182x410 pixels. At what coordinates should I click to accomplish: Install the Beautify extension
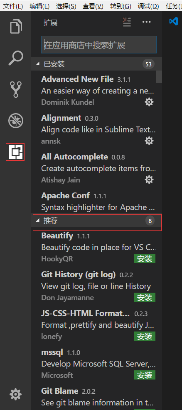coord(145,259)
